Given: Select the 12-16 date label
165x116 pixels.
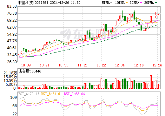Looking at the screenshot, I should (139, 65).
